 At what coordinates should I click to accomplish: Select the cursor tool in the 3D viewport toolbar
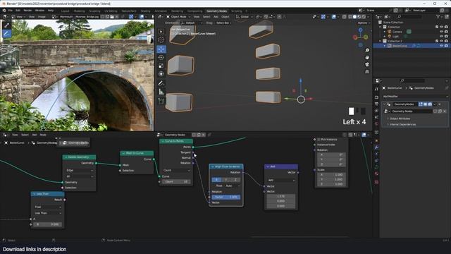click(x=161, y=40)
